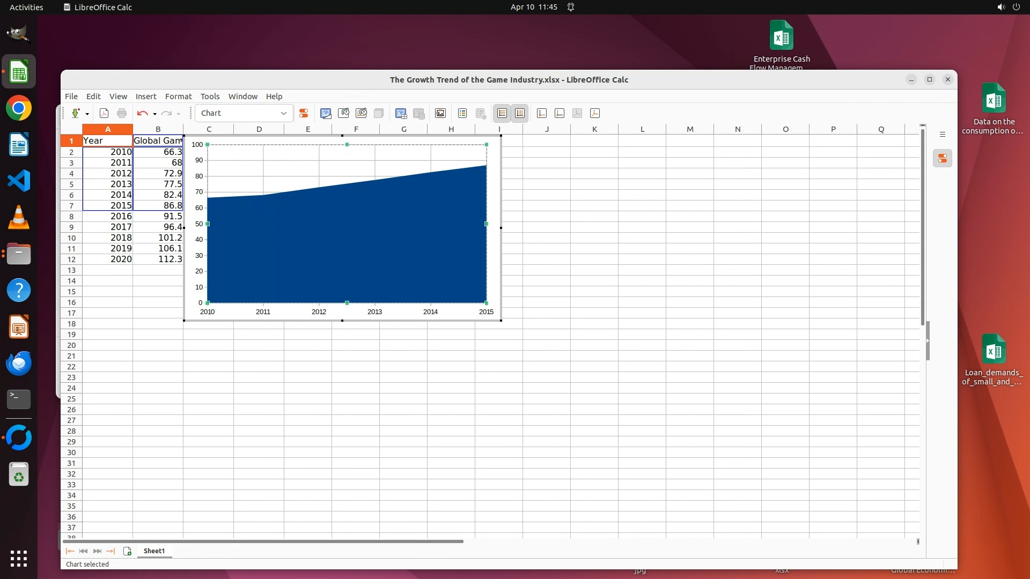Toggle Vertical Grids off
The height and width of the screenshot is (579, 1030).
coord(520,113)
